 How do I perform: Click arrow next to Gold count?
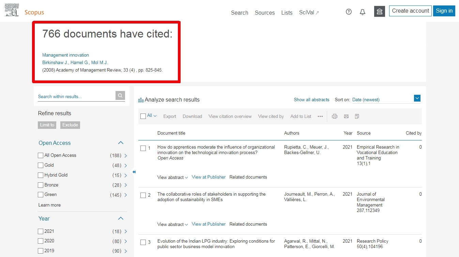(x=126, y=166)
